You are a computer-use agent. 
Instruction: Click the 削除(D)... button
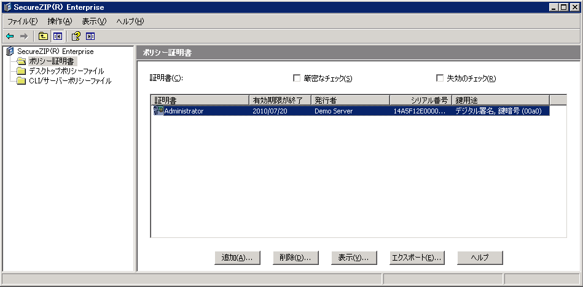[x=296, y=258]
